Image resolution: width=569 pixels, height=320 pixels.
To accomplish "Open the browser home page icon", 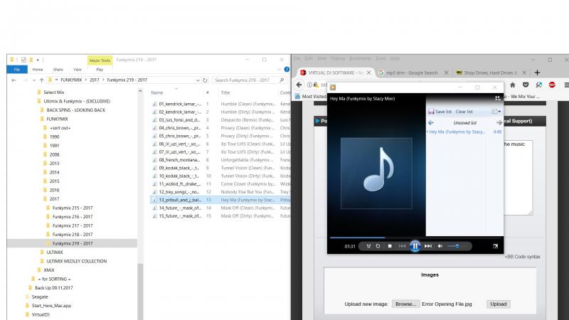I will (x=512, y=85).
